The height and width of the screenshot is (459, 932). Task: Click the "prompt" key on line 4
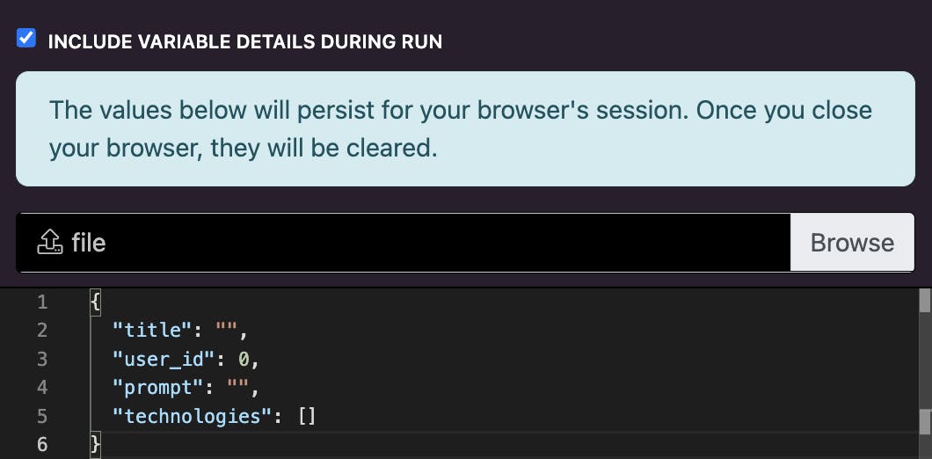158,388
